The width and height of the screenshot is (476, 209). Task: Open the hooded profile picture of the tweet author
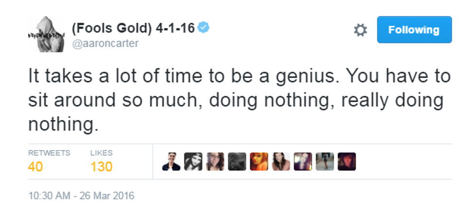[x=46, y=34]
